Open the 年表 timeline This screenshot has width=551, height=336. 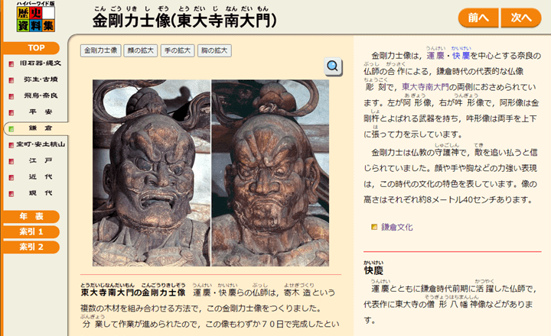pos(31,216)
